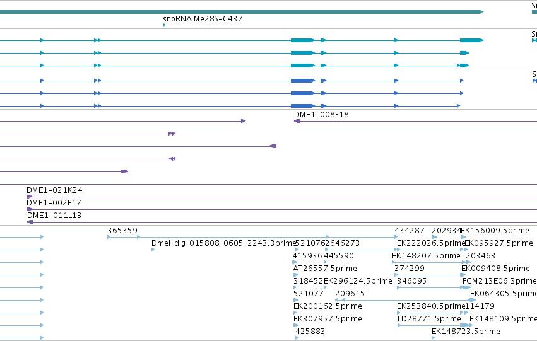This screenshot has height=341, width=537.
Task: Select the EK148207.5prime EST
Action: click(x=426, y=256)
